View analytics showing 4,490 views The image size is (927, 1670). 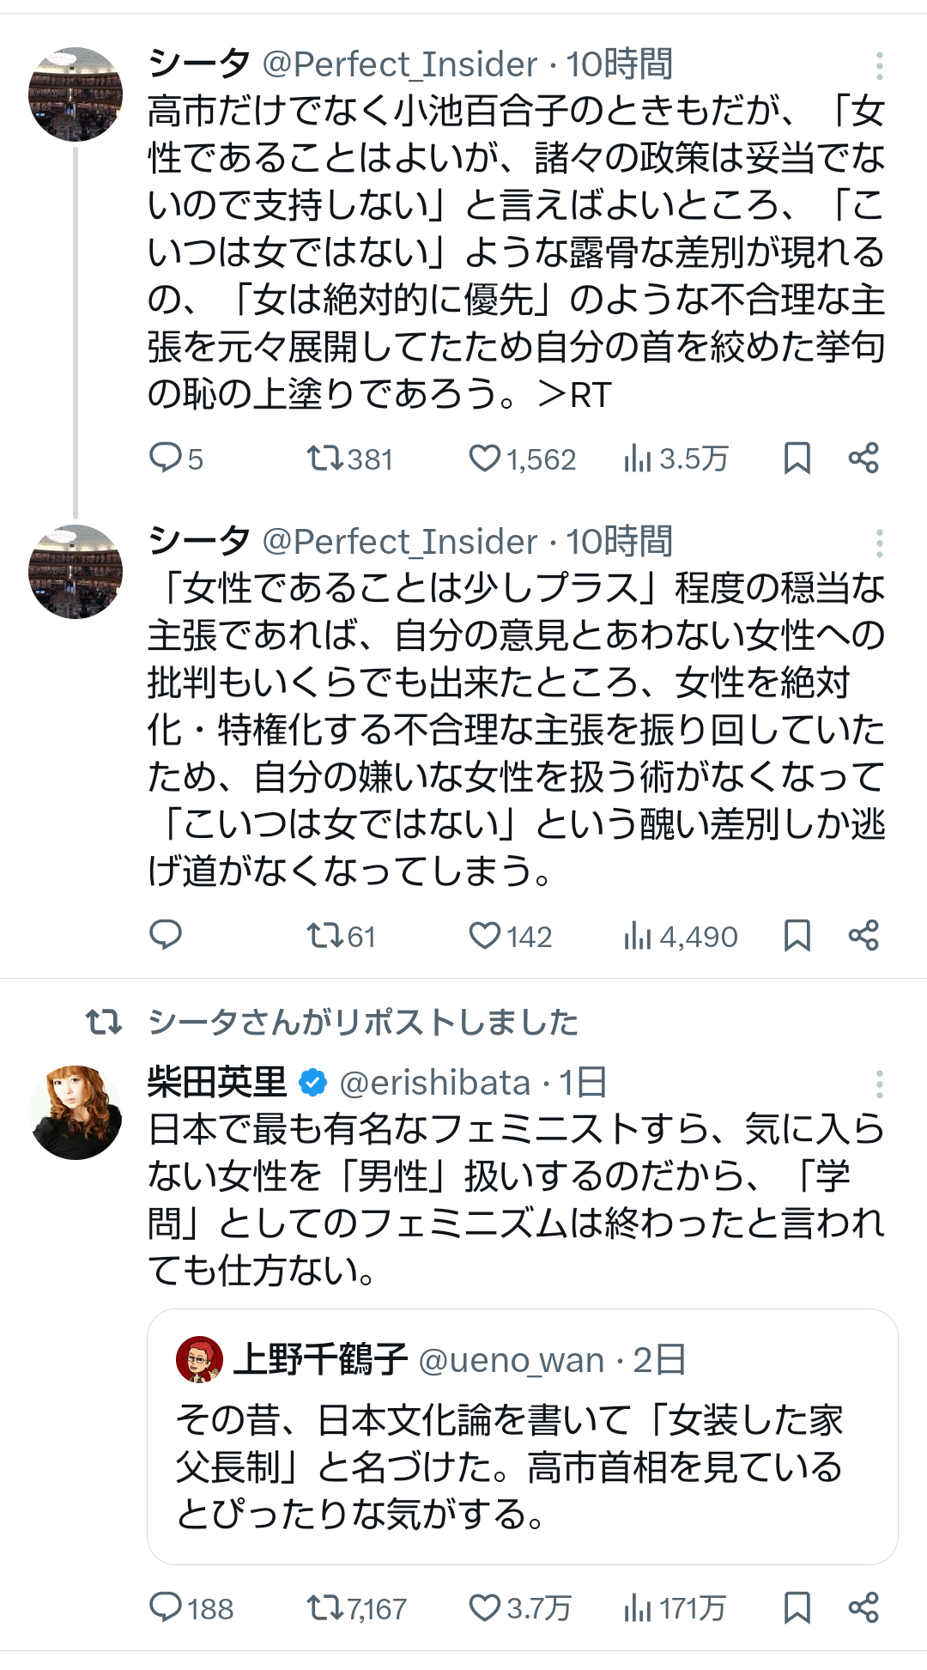[x=681, y=936]
